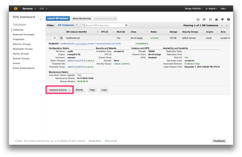Open Reserved Purchases in the sidebar
Viewport: 242px width, 157px height.
[24, 35]
